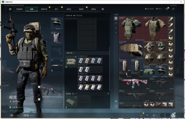Select the lock stash sidebar icon

[116, 28]
